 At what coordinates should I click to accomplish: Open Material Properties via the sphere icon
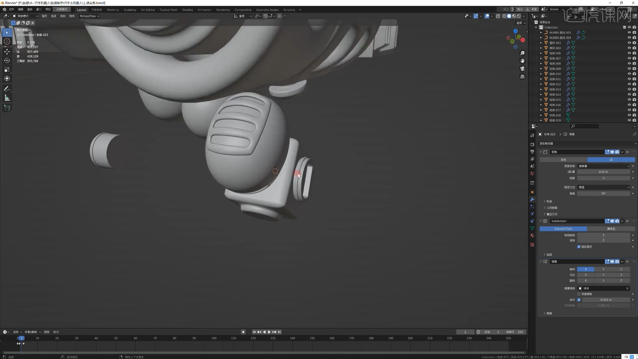coord(532,235)
